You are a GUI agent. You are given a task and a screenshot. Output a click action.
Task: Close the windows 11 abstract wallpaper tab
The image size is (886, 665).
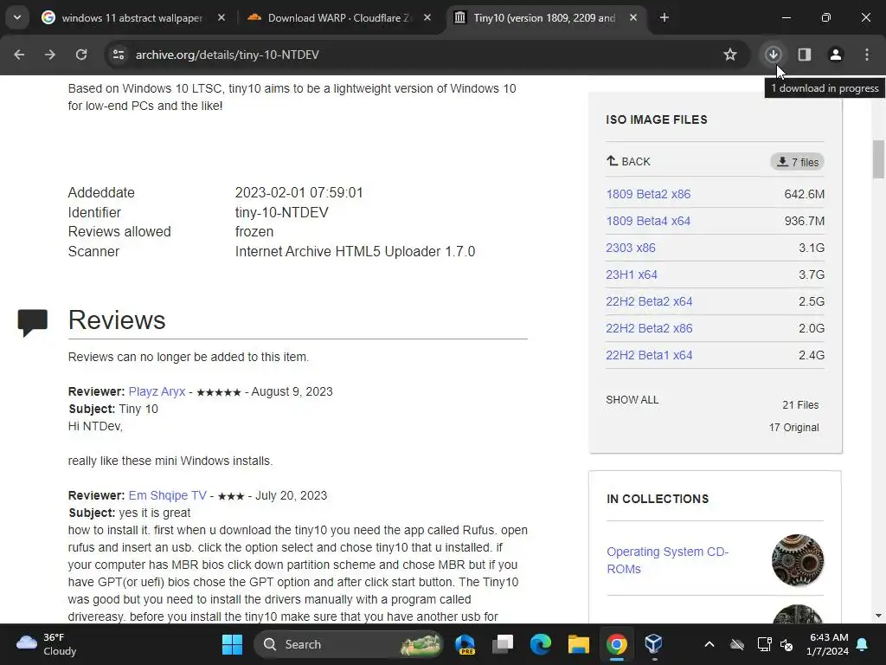point(221,17)
